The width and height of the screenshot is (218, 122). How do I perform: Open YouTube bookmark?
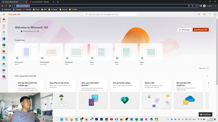(27, 9)
